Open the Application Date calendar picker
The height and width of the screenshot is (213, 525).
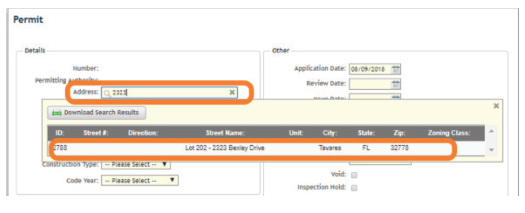coord(396,69)
